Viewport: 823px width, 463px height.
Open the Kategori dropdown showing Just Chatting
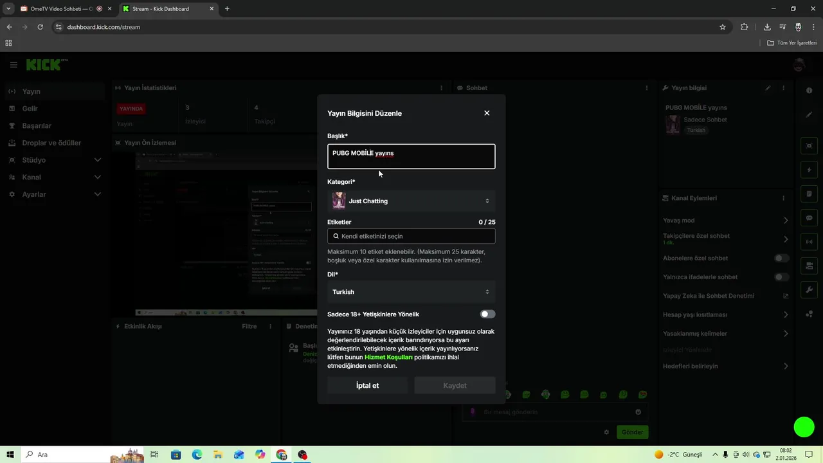(x=411, y=201)
